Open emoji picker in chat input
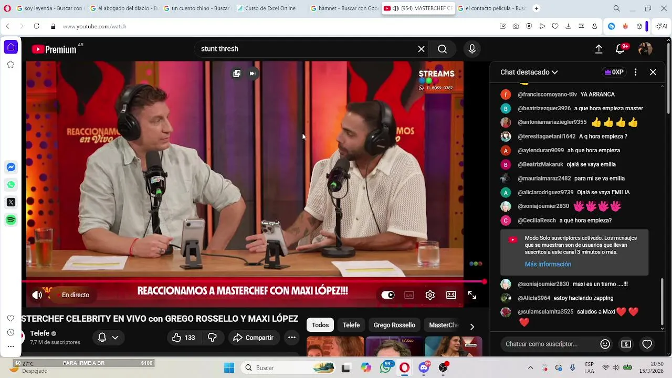The image size is (672, 378). click(605, 344)
